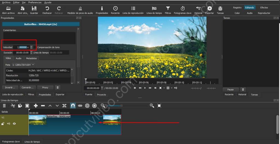The width and height of the screenshot is (280, 144).
Task: Click the Proxy button
Action: pos(45,88)
